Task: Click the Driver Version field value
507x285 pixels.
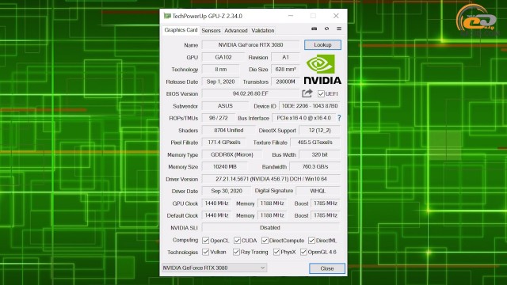Action: [271, 179]
